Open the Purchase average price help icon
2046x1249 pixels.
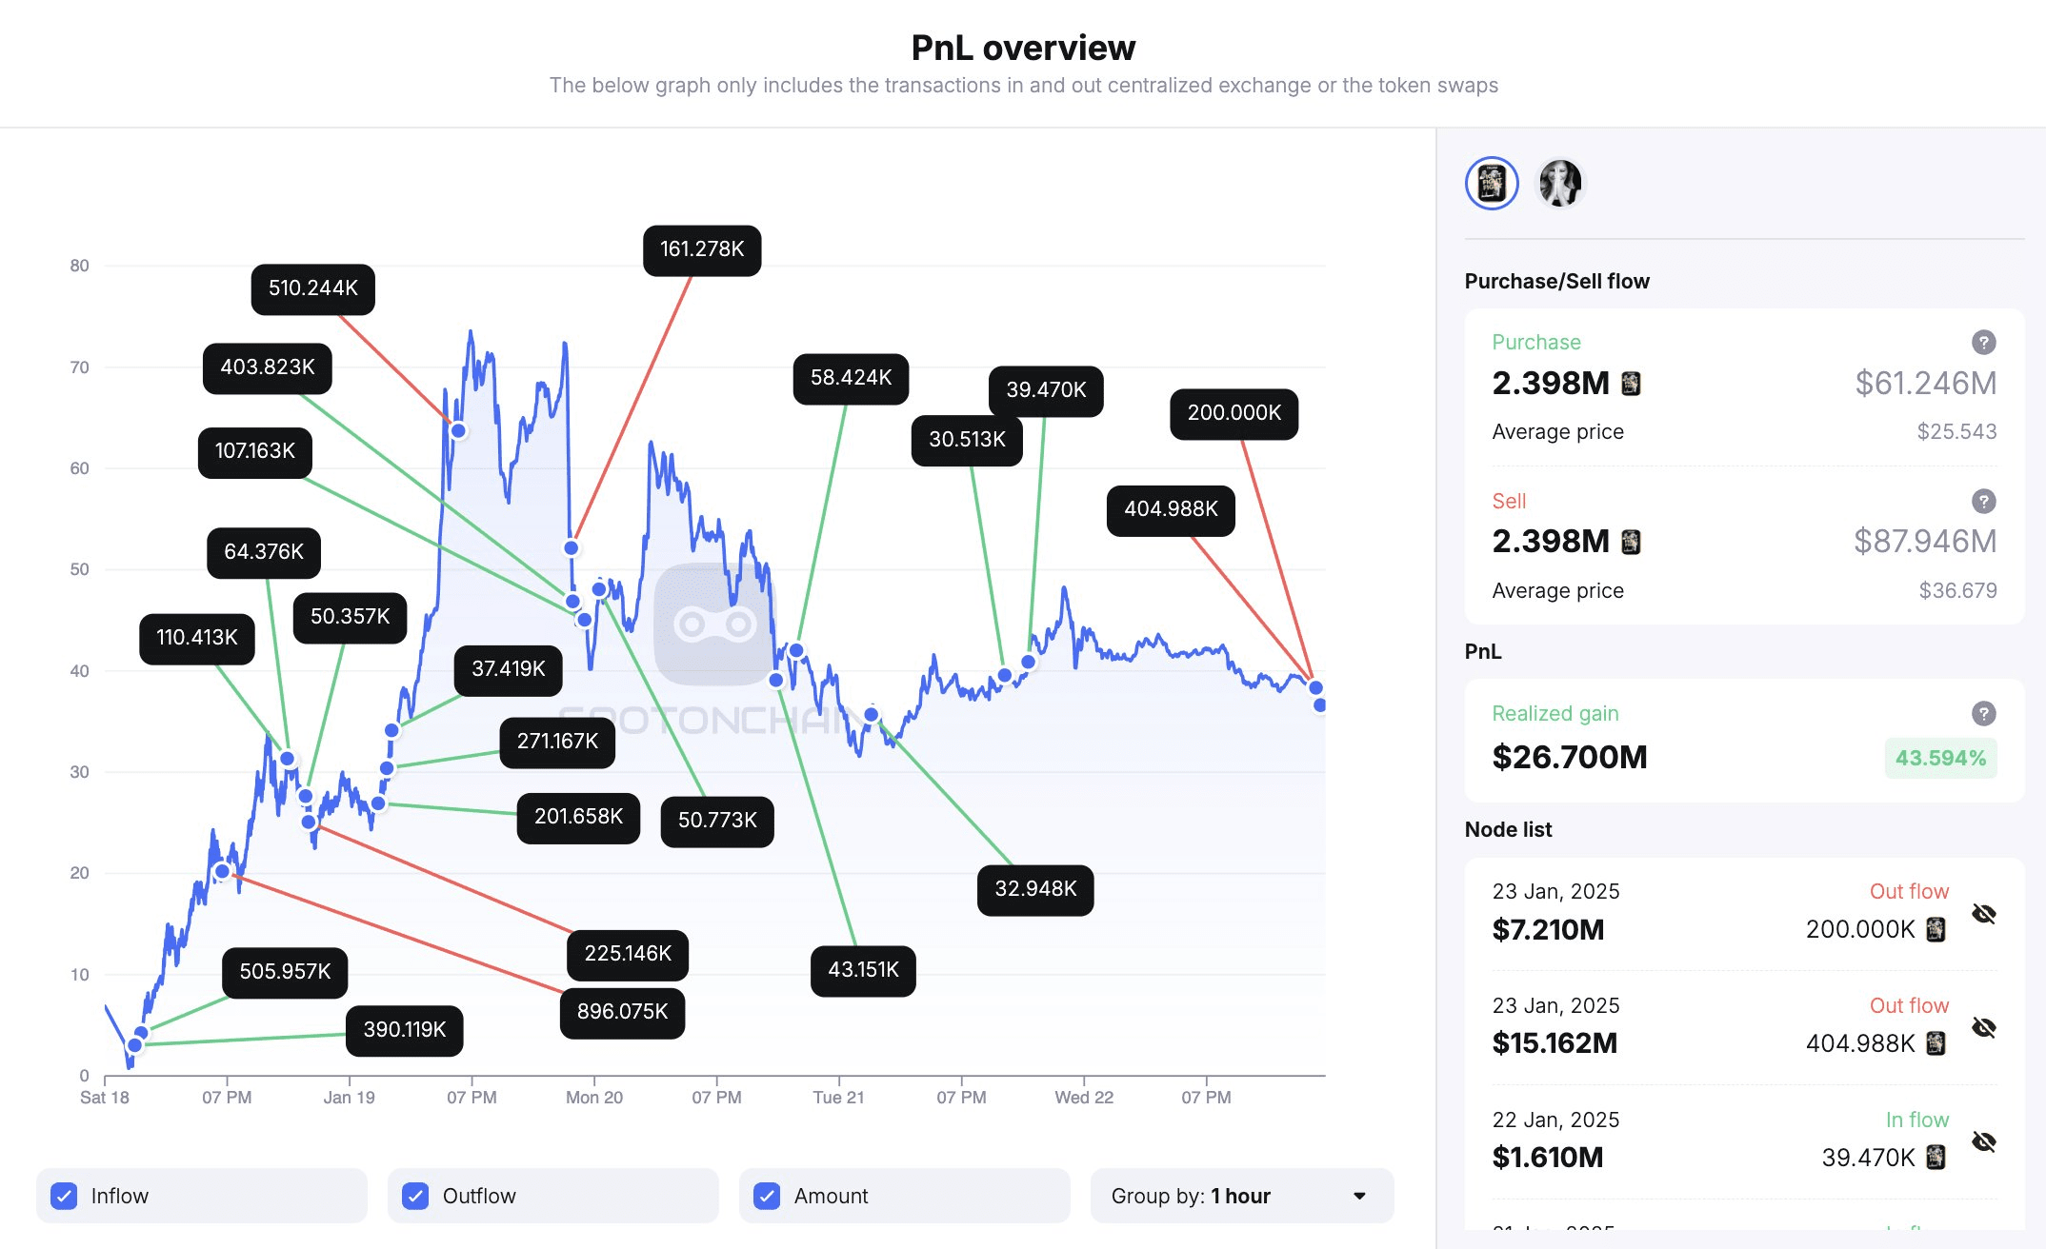[1986, 343]
